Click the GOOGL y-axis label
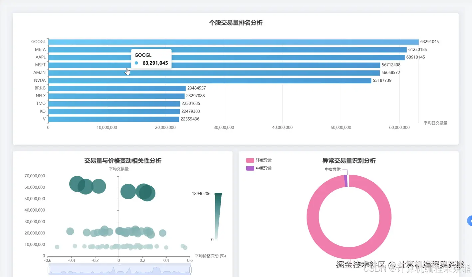The width and height of the screenshot is (472, 277). tap(38, 42)
